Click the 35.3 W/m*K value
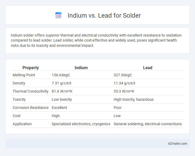This screenshot has width=195, height=156. (x=124, y=91)
